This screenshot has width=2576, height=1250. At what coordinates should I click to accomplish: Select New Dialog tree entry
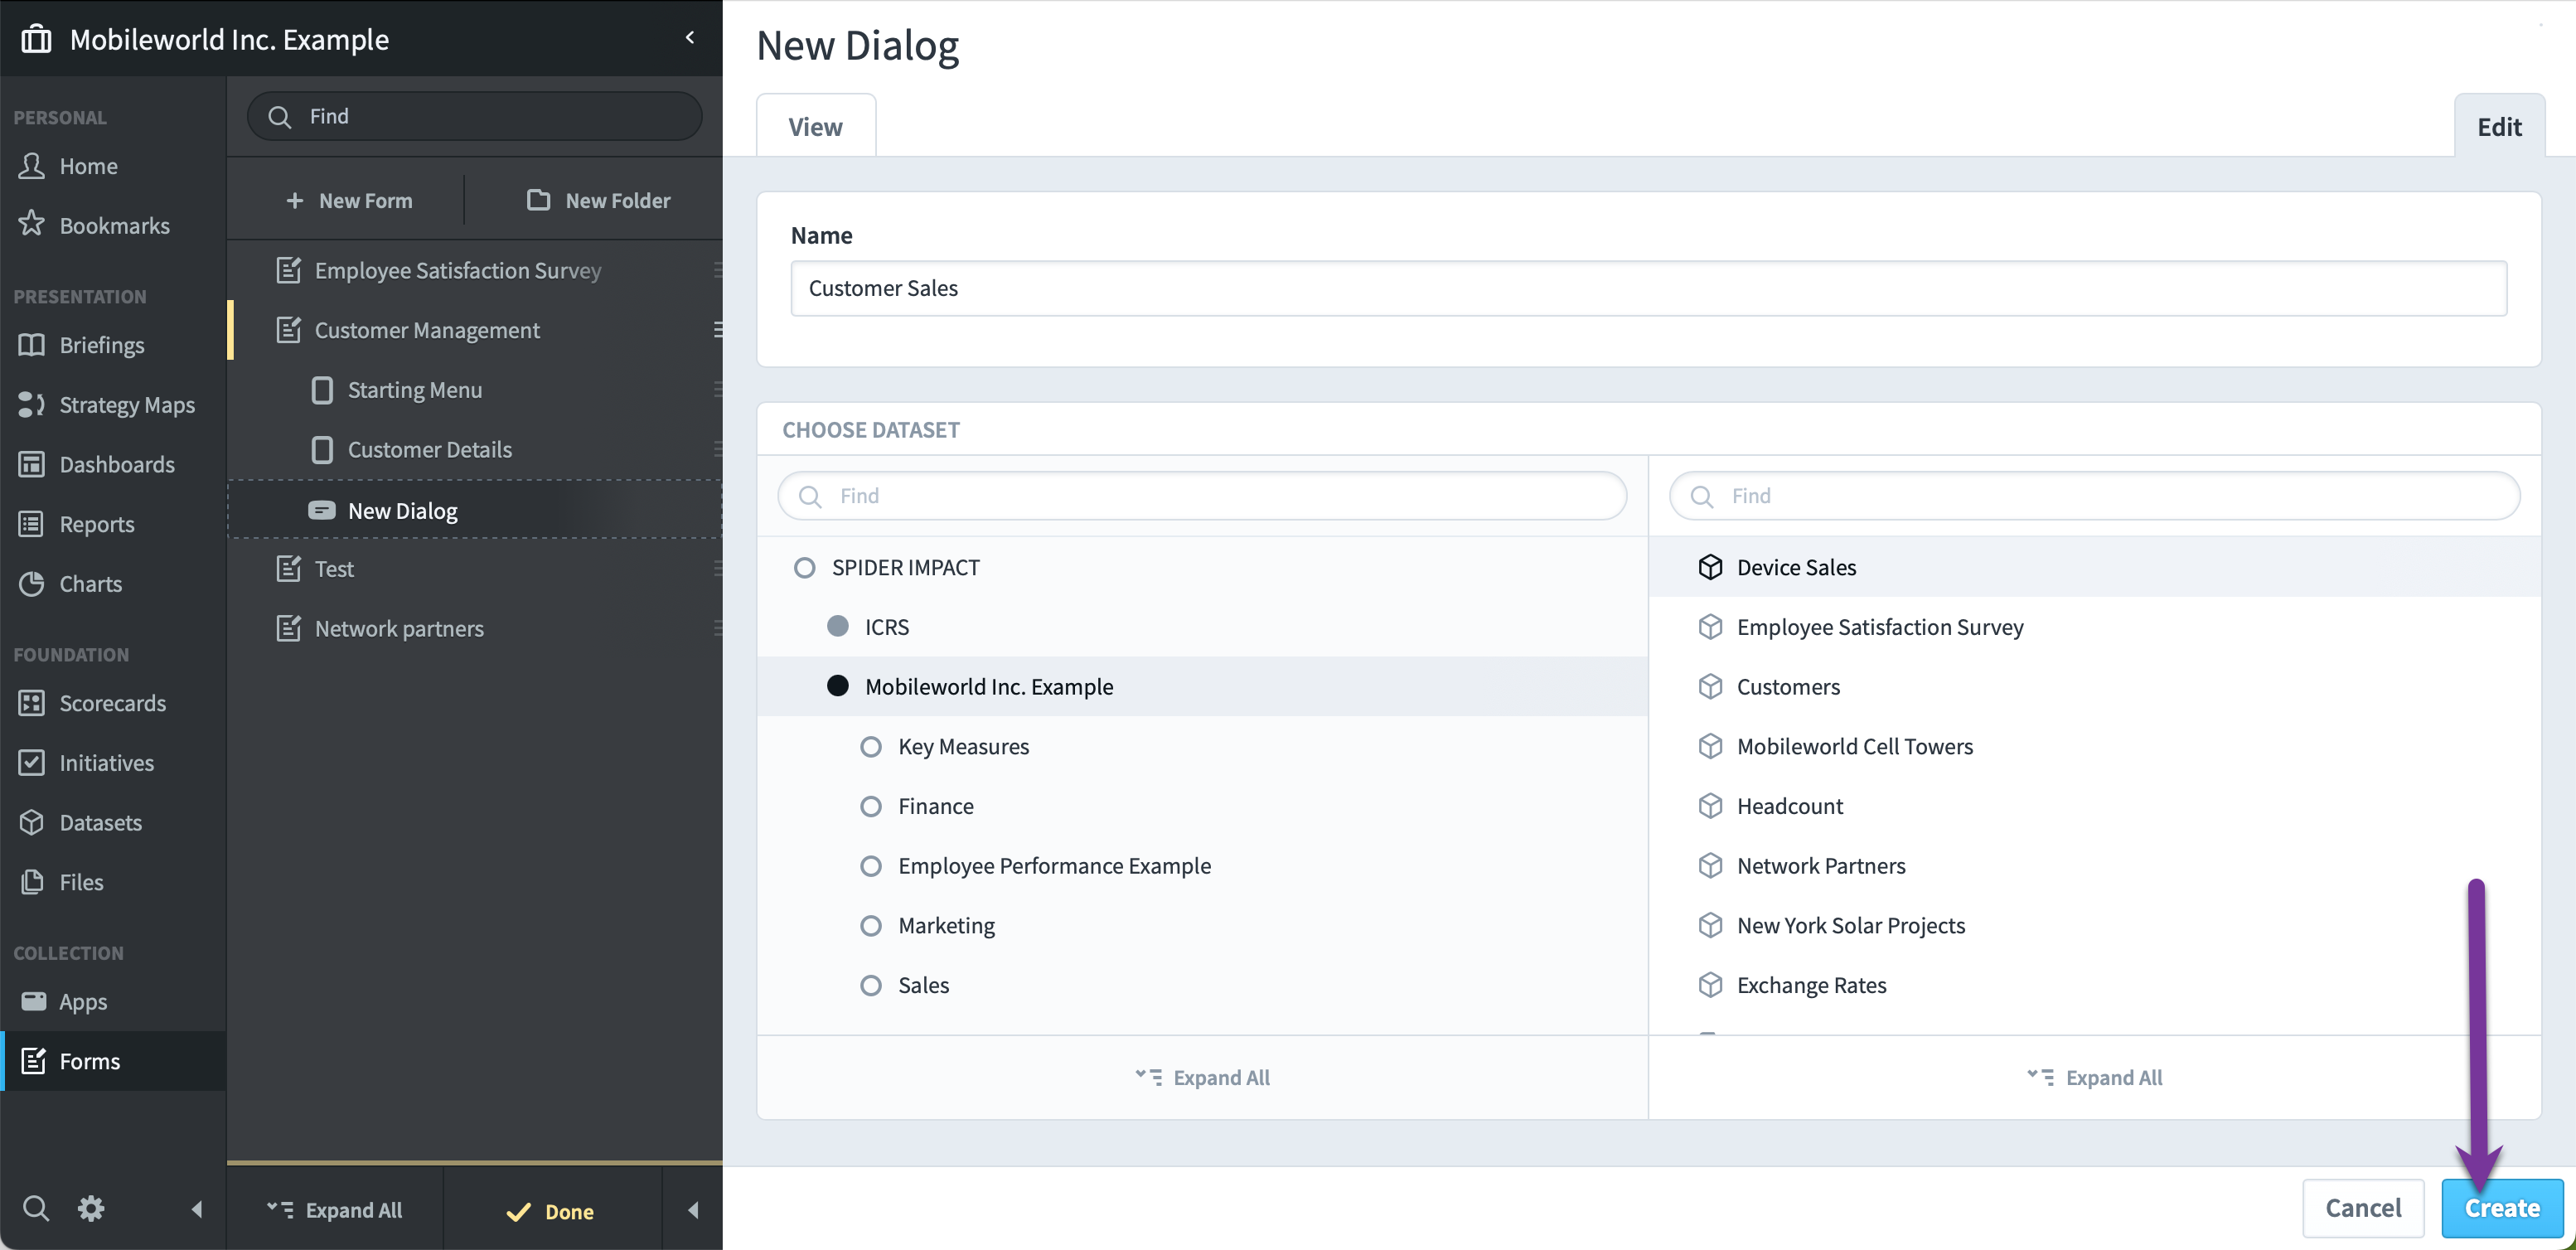coord(475,510)
